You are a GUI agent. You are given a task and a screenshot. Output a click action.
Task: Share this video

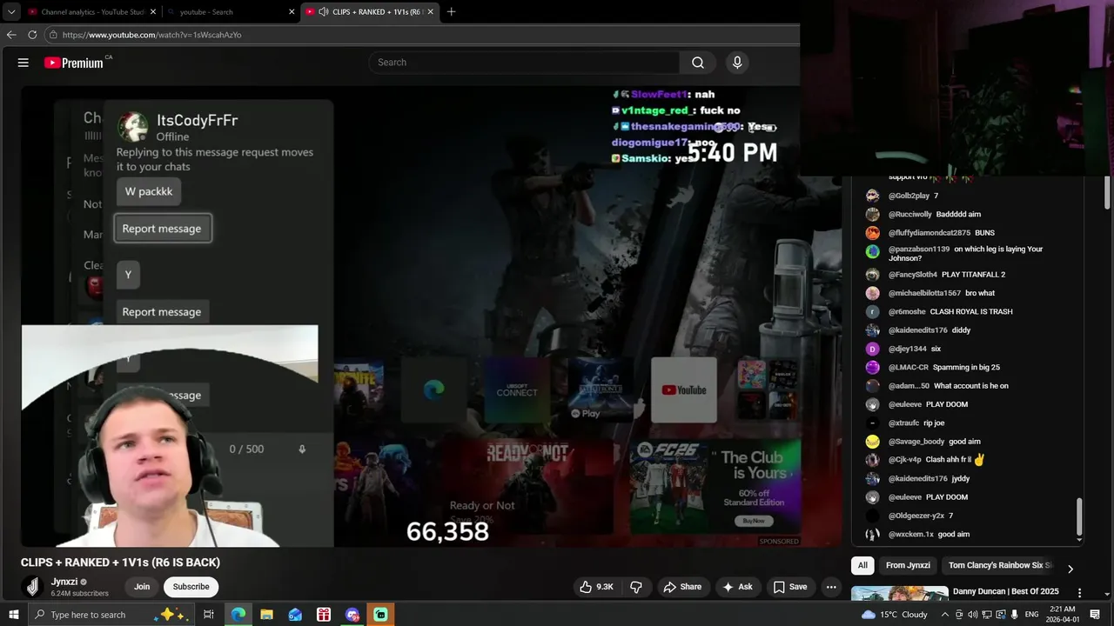[682, 587]
